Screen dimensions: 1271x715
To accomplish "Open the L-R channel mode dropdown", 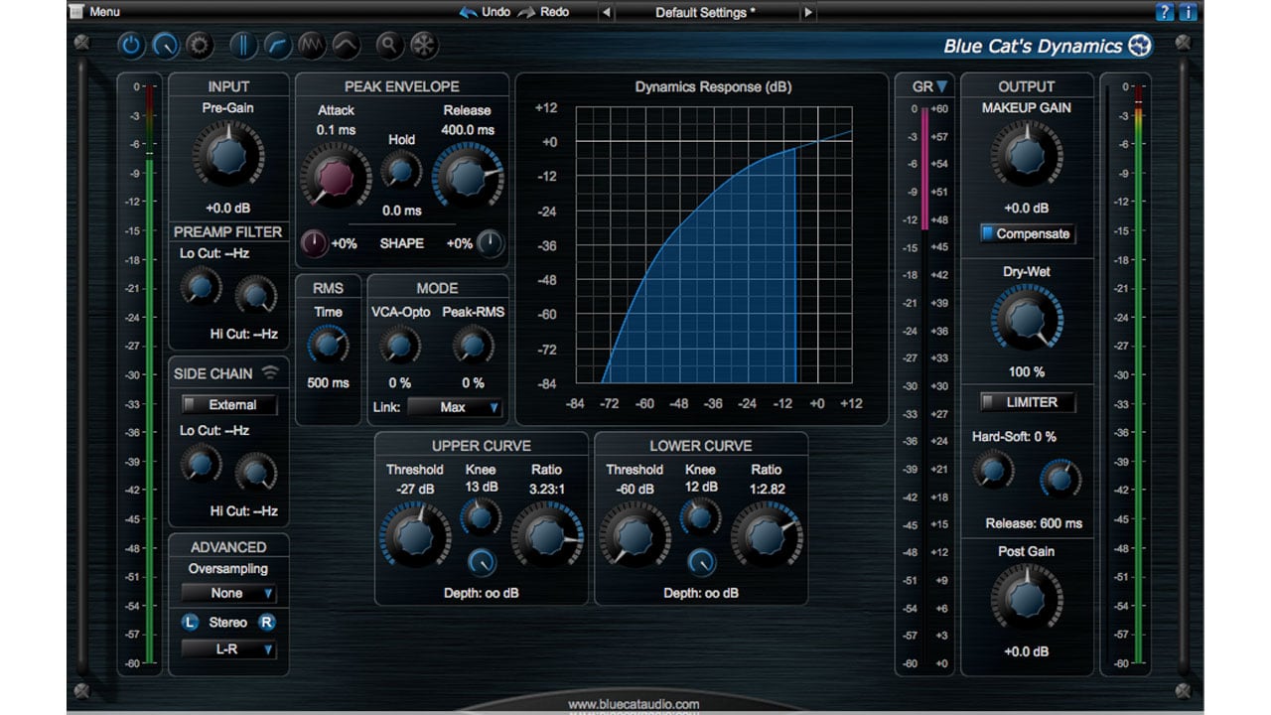I will 228,649.
